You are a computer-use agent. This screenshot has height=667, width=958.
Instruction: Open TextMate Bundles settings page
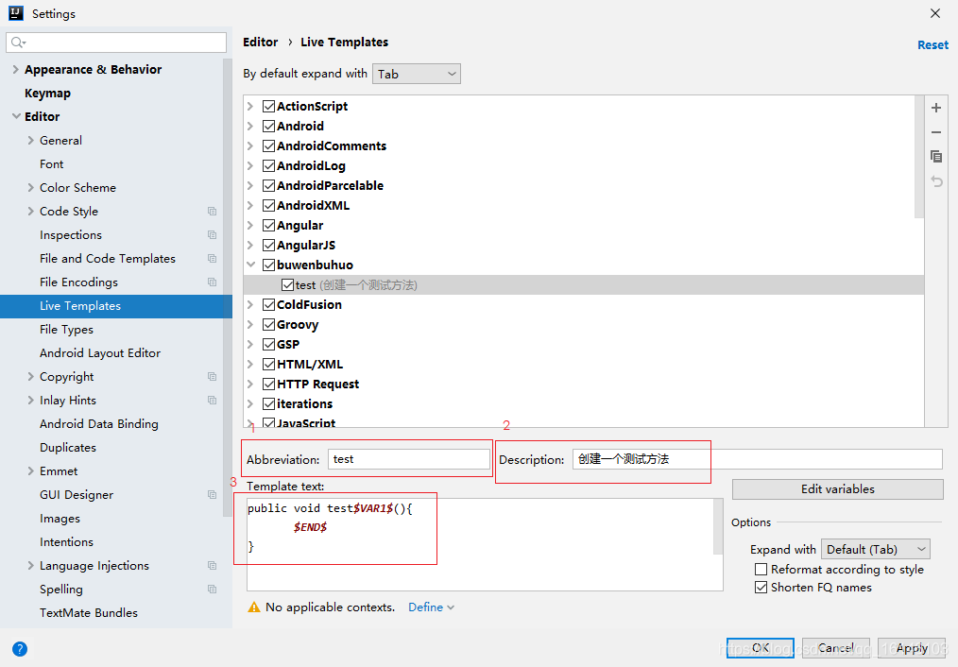tap(89, 612)
